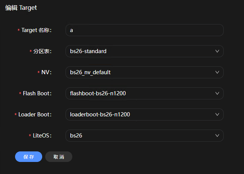Click the 分区表 field label

click(42, 51)
